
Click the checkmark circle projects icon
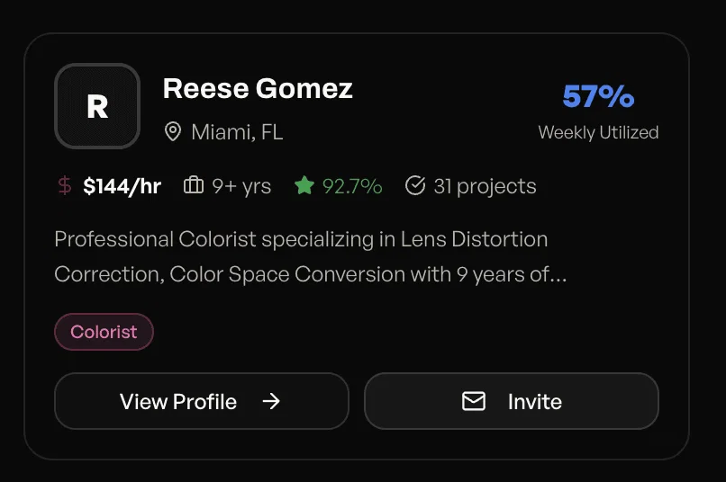[415, 186]
